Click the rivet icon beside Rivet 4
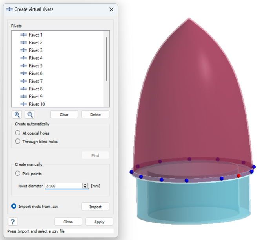262x240 pixels. click(24, 58)
